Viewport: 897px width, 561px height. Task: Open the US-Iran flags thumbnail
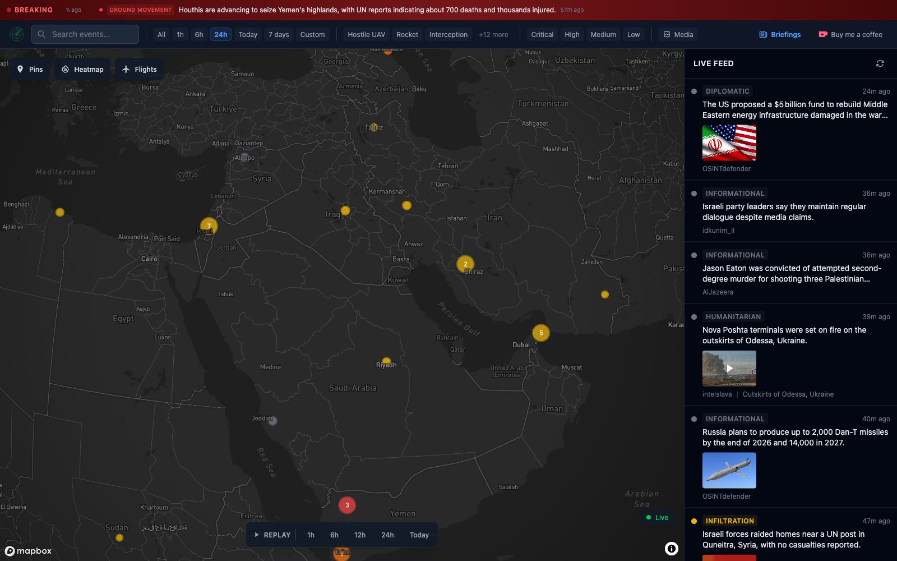click(729, 143)
